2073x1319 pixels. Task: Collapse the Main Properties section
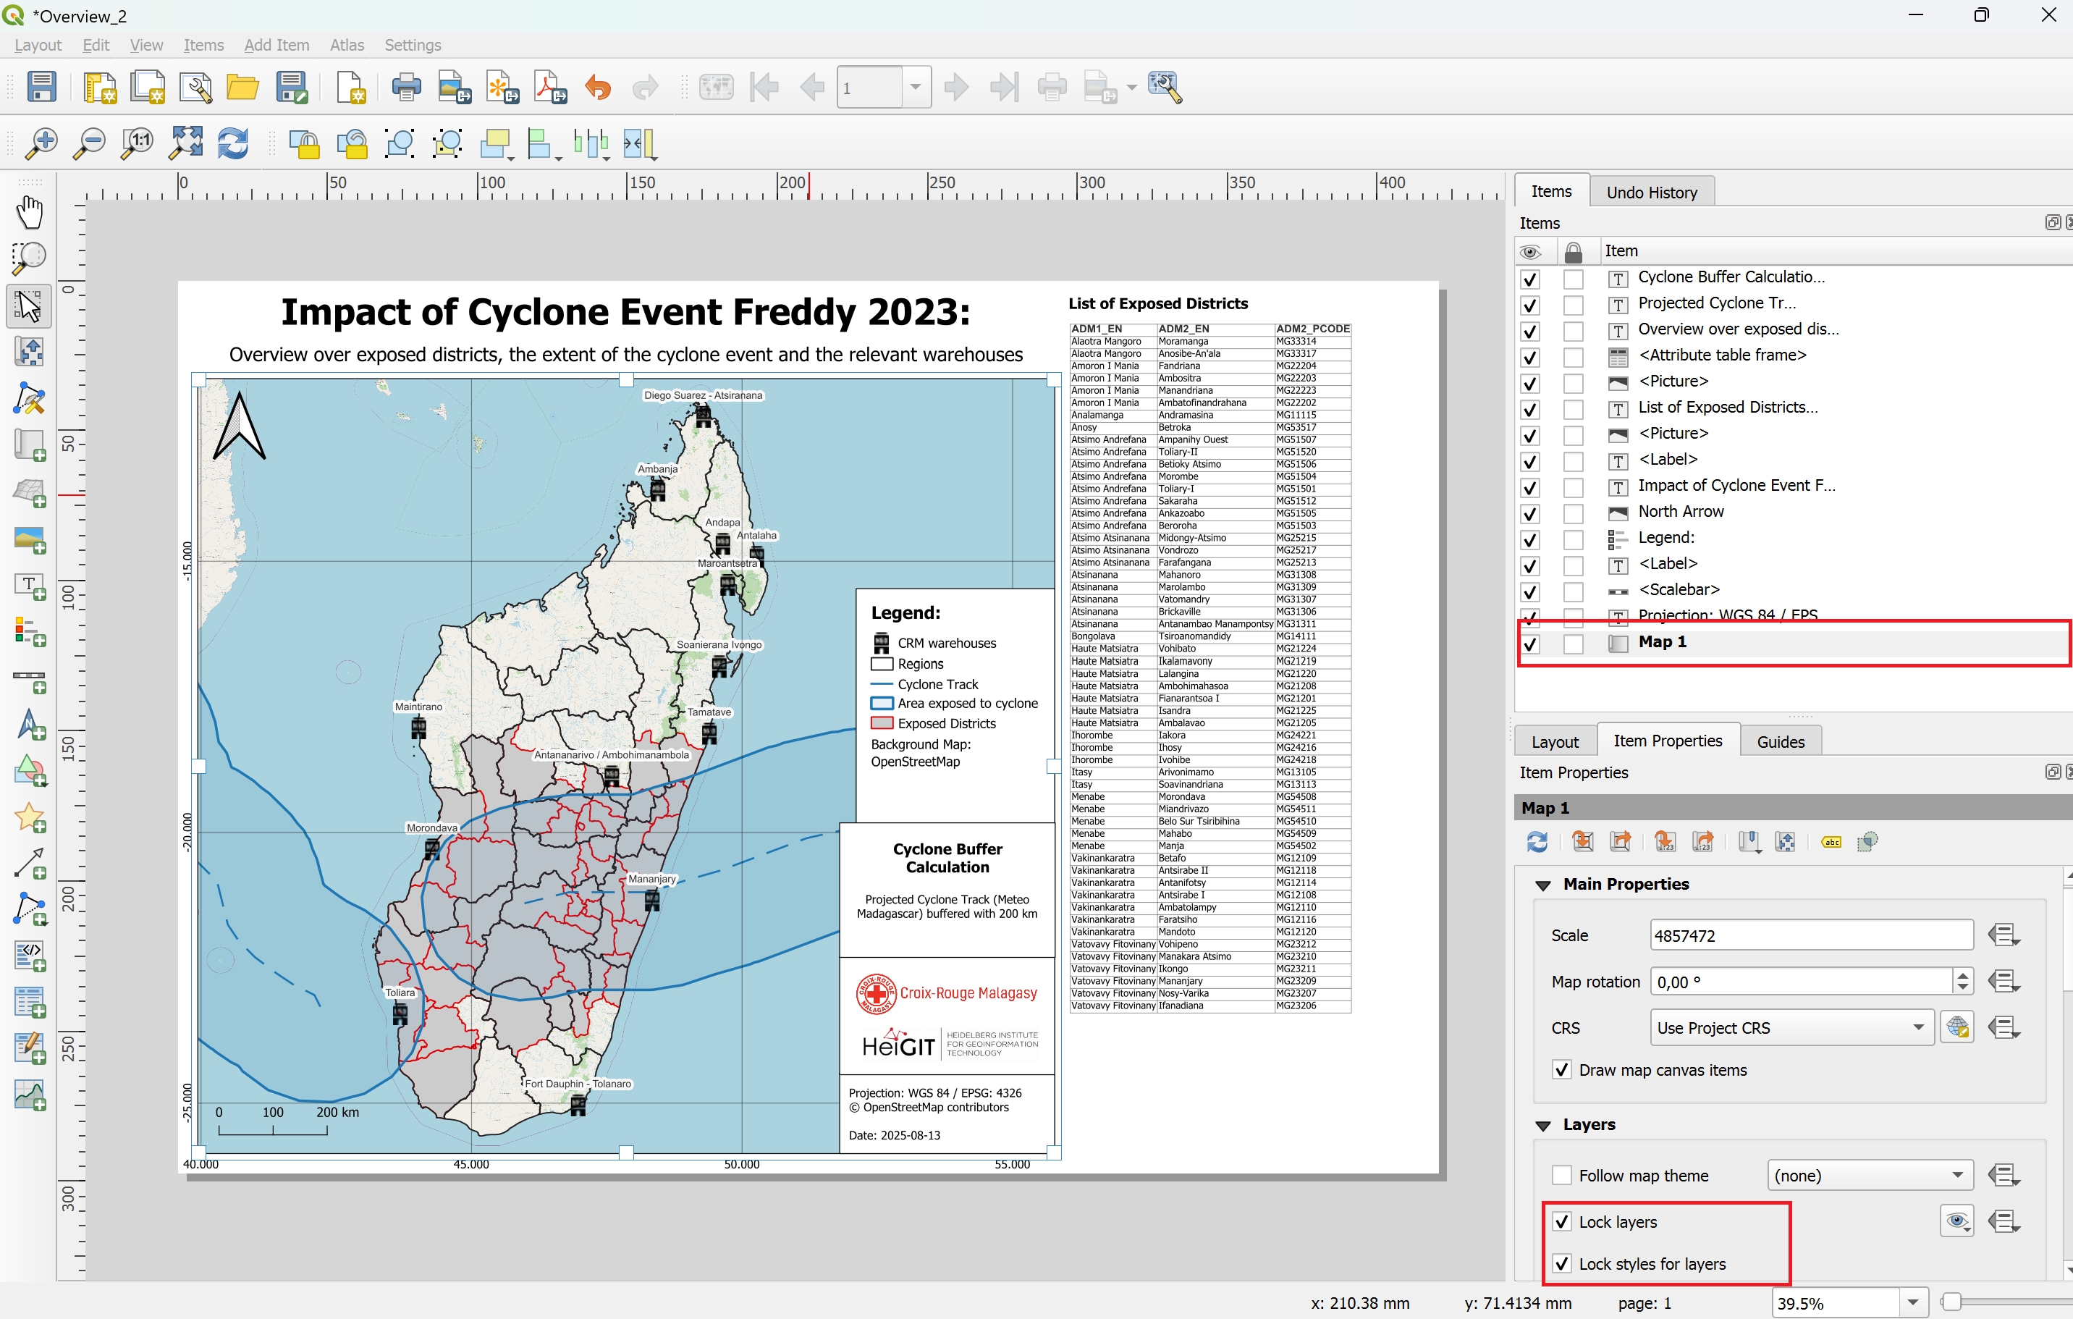point(1542,884)
